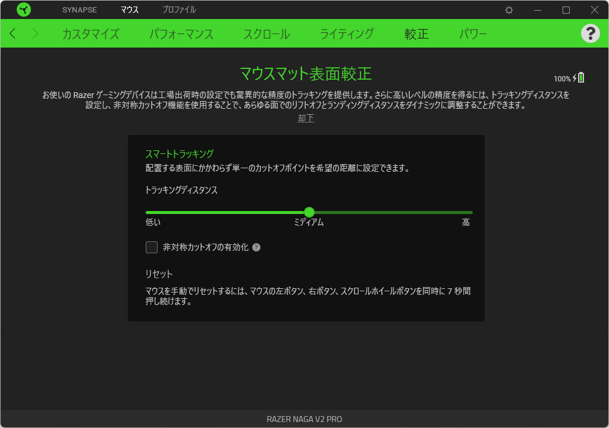
Task: Open the ライティング tab
Action: [x=347, y=34]
